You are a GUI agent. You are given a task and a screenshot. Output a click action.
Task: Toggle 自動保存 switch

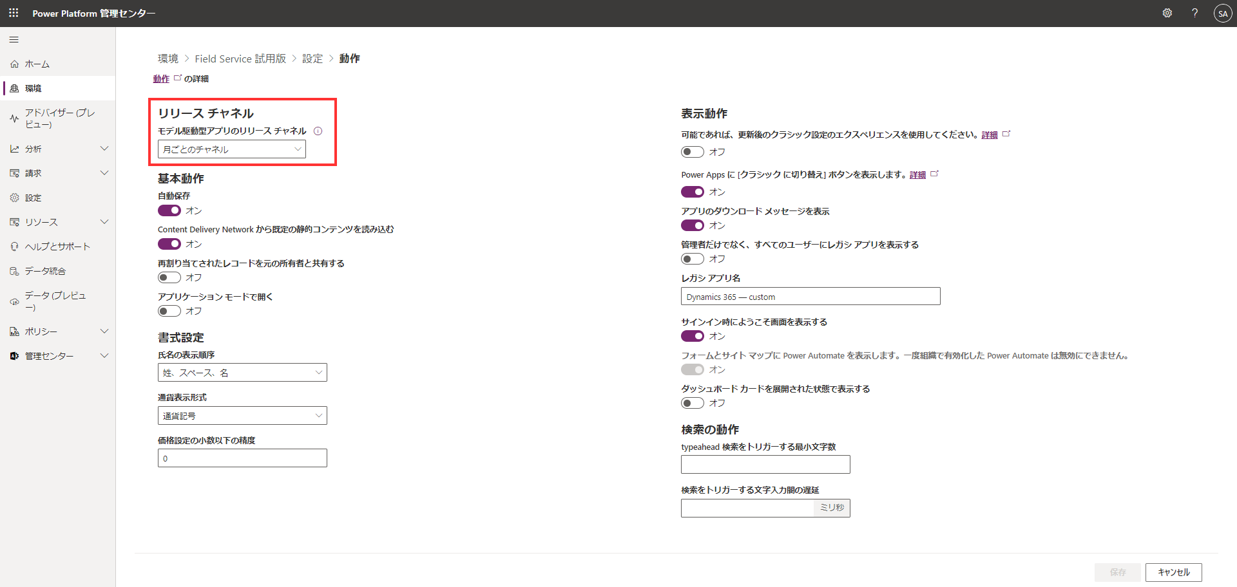[169, 210]
